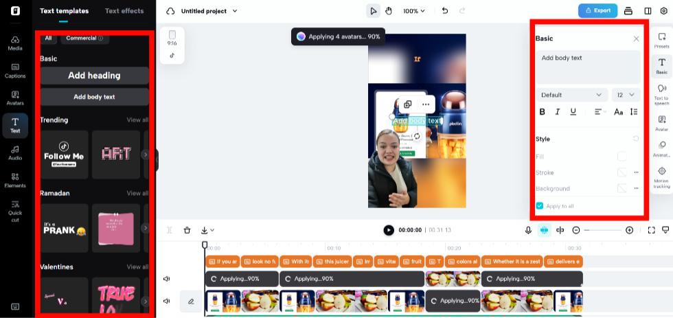Click the undo arrow icon

pyautogui.click(x=445, y=11)
